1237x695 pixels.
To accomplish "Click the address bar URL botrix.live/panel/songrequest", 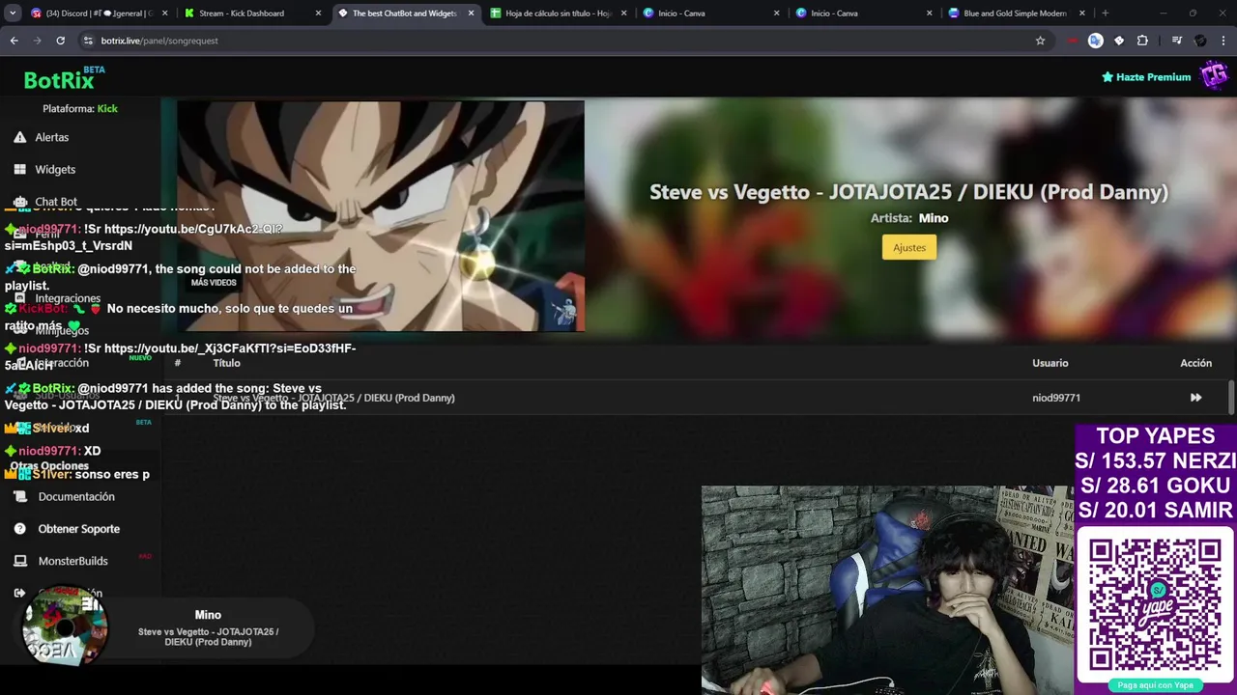I will click(x=159, y=41).
